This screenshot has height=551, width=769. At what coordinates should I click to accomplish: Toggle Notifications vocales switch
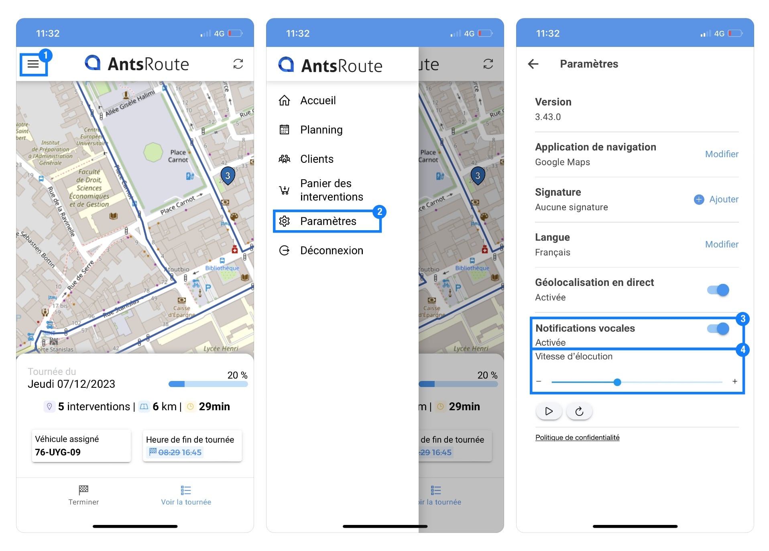718,329
